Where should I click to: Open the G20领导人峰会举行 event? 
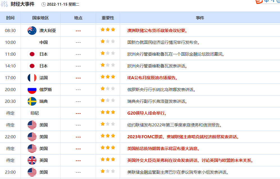click(147, 113)
